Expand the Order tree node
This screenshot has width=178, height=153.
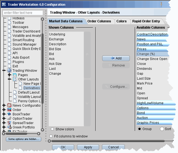pos(4,110)
